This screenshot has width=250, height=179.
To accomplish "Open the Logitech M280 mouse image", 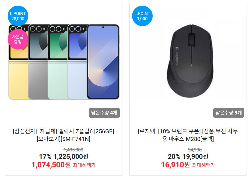I will 190,61.
